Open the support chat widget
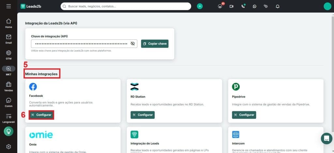Screen dimensions: 334x153 point(326,138)
